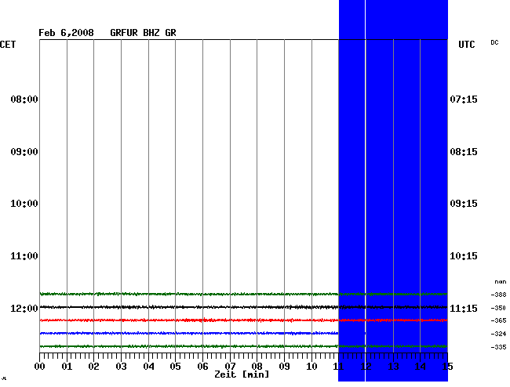Viewport: 510px width, 387px height.
Task: Click minute tick label 01
Action: 67,367
